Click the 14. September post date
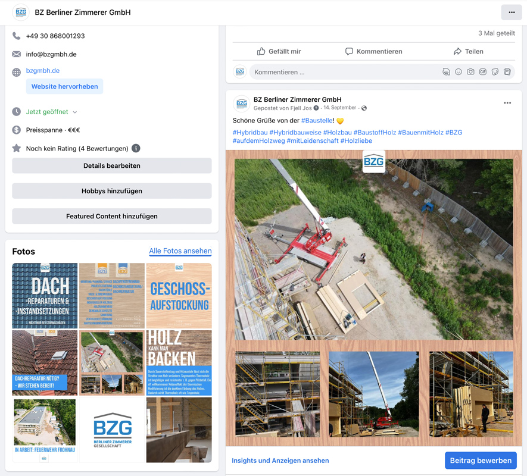Image resolution: width=527 pixels, height=476 pixels. pos(340,108)
